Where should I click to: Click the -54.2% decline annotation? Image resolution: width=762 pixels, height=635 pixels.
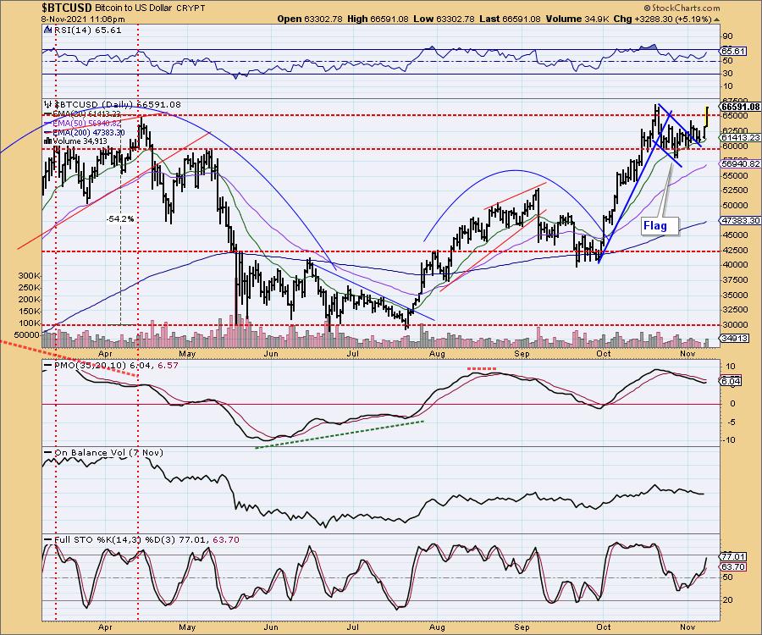point(120,219)
